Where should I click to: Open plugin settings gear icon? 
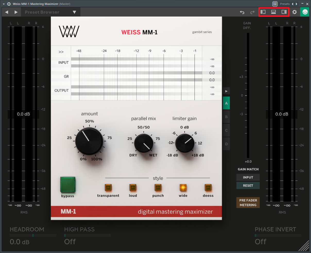(x=295, y=12)
